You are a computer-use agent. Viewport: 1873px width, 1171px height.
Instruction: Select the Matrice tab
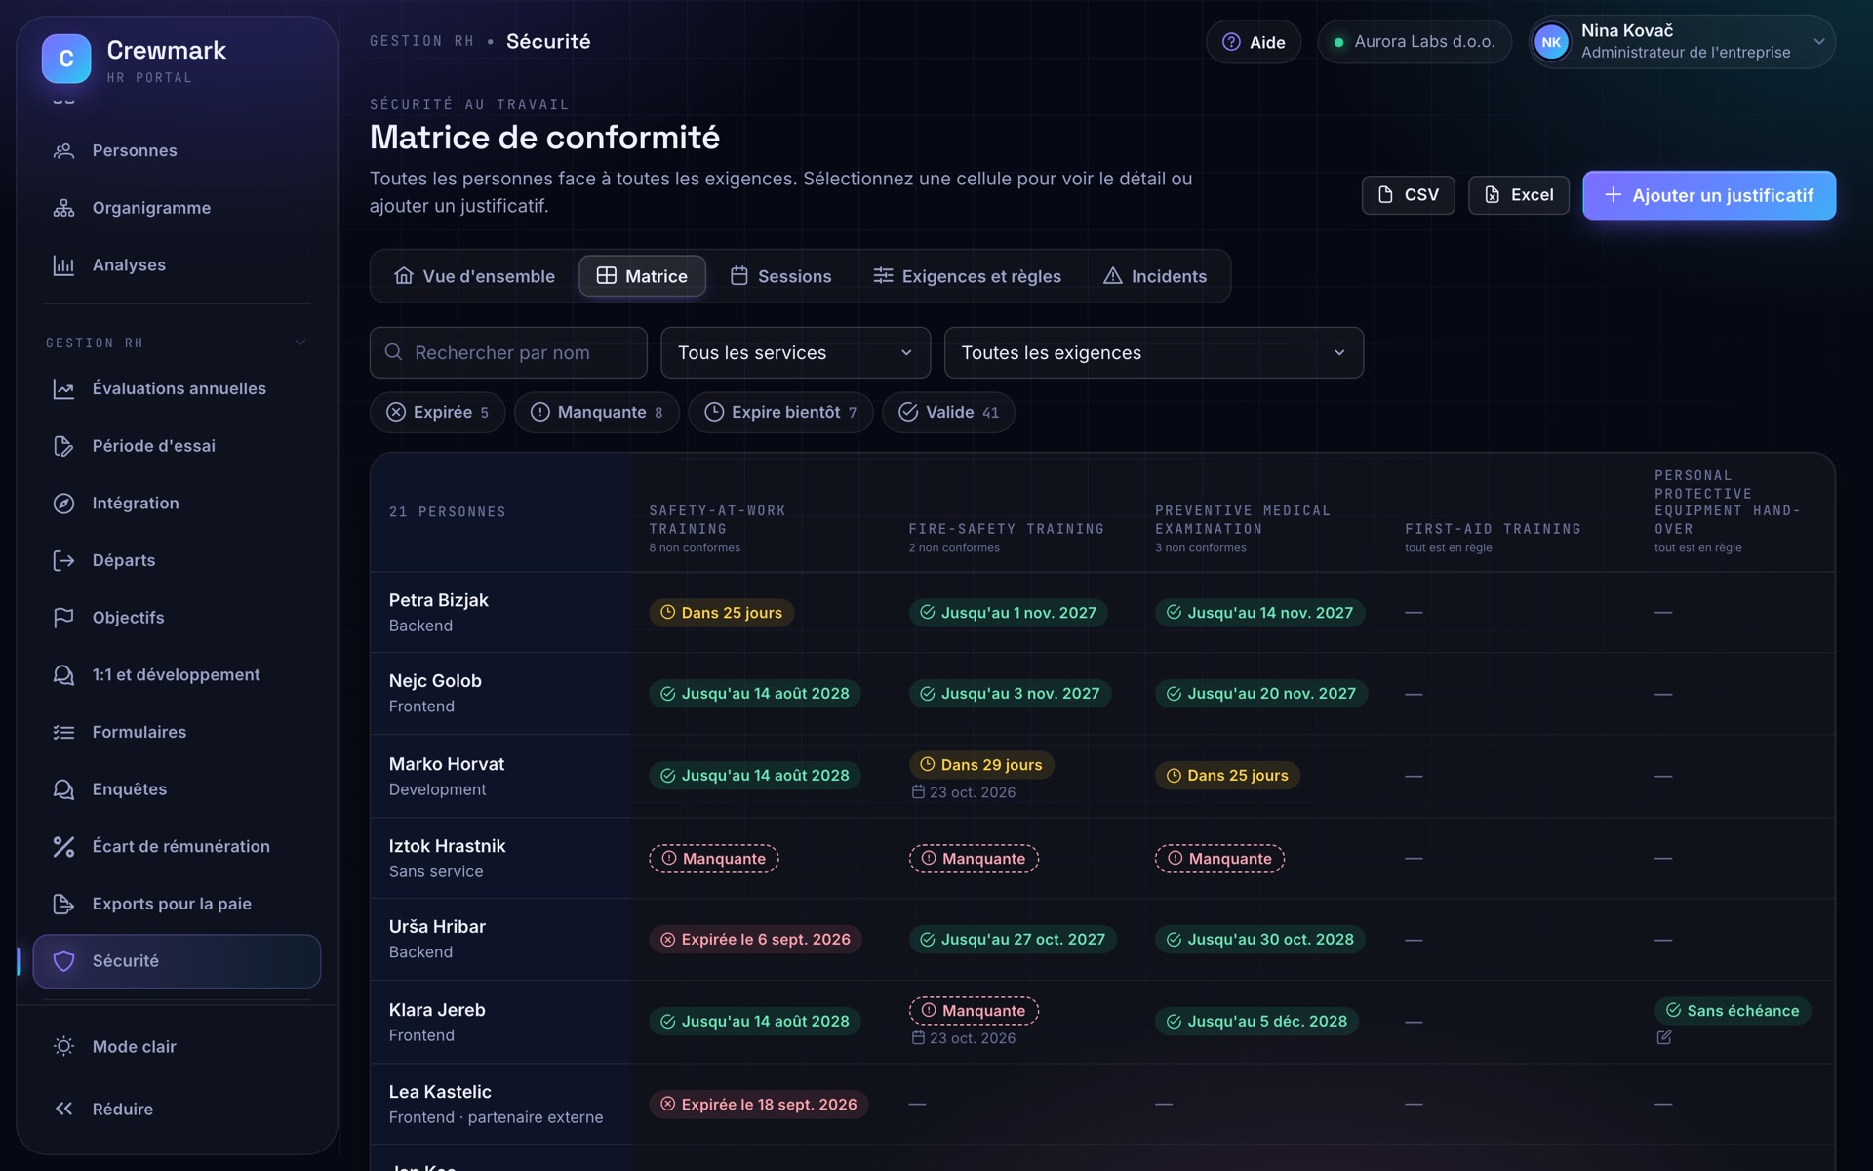coord(642,276)
